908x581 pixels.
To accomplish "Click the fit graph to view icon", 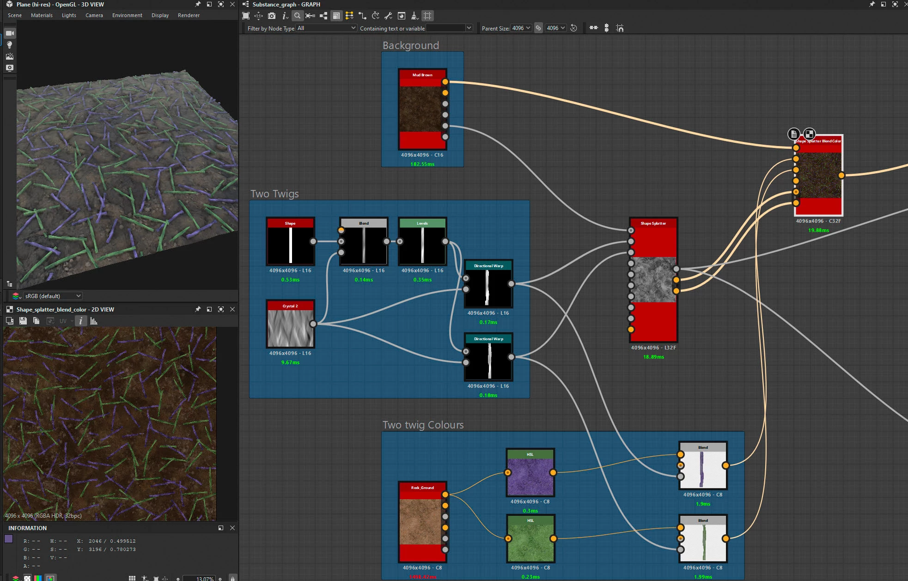I will coord(246,16).
